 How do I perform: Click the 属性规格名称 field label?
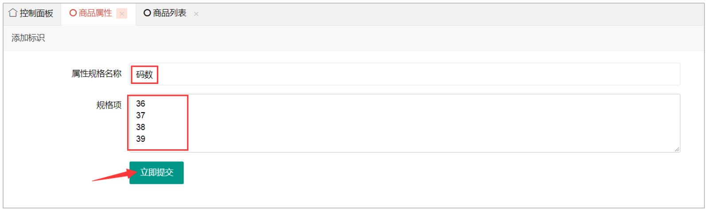(97, 74)
